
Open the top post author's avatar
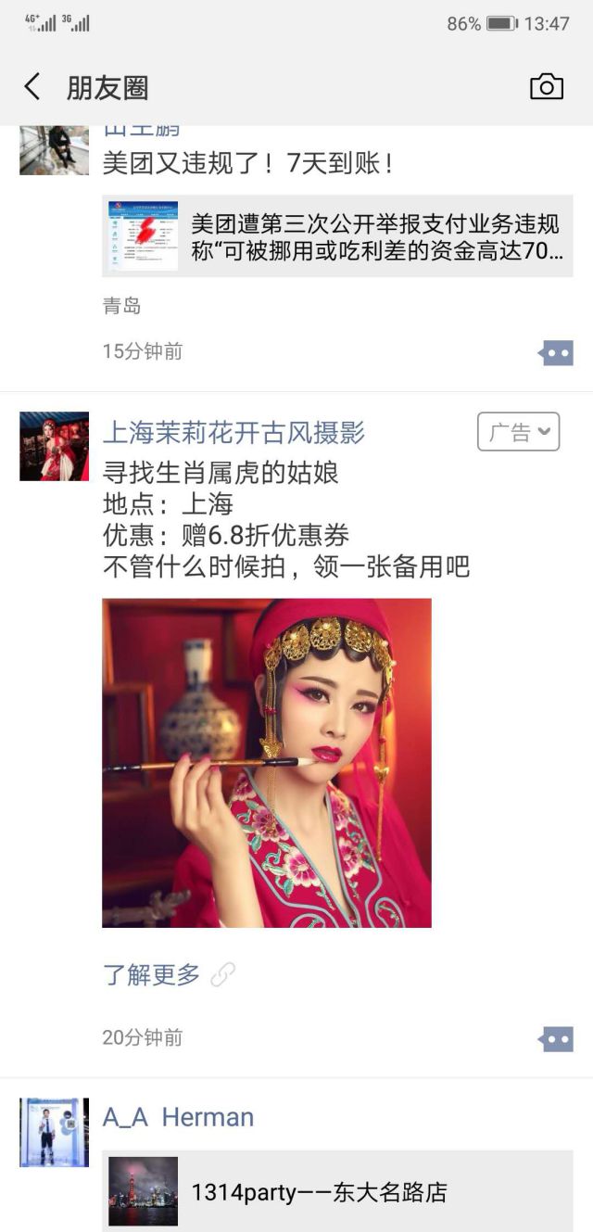pyautogui.click(x=55, y=149)
